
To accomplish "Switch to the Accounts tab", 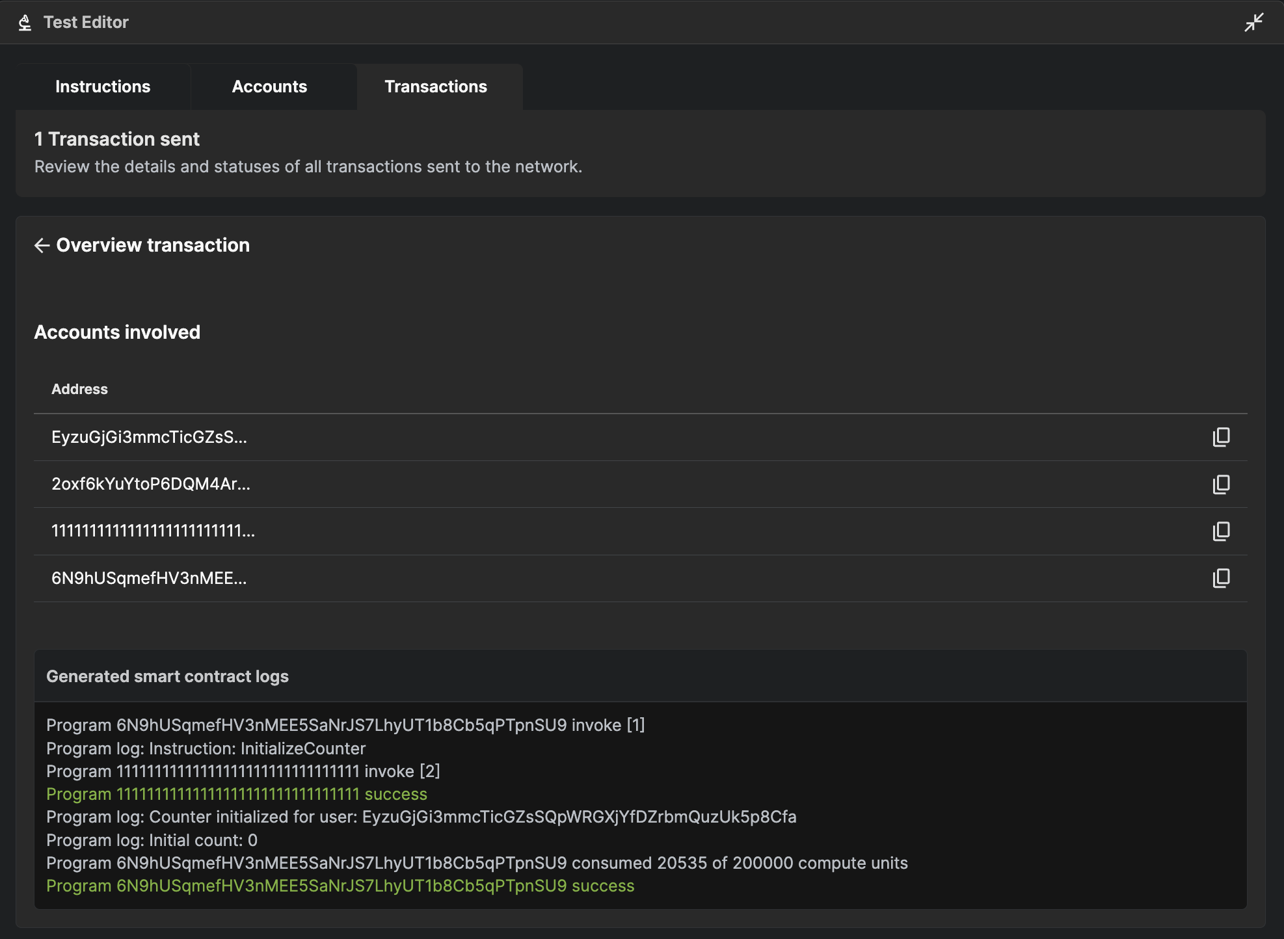I will [269, 86].
